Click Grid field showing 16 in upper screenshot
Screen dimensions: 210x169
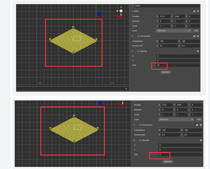pyautogui.click(x=178, y=65)
